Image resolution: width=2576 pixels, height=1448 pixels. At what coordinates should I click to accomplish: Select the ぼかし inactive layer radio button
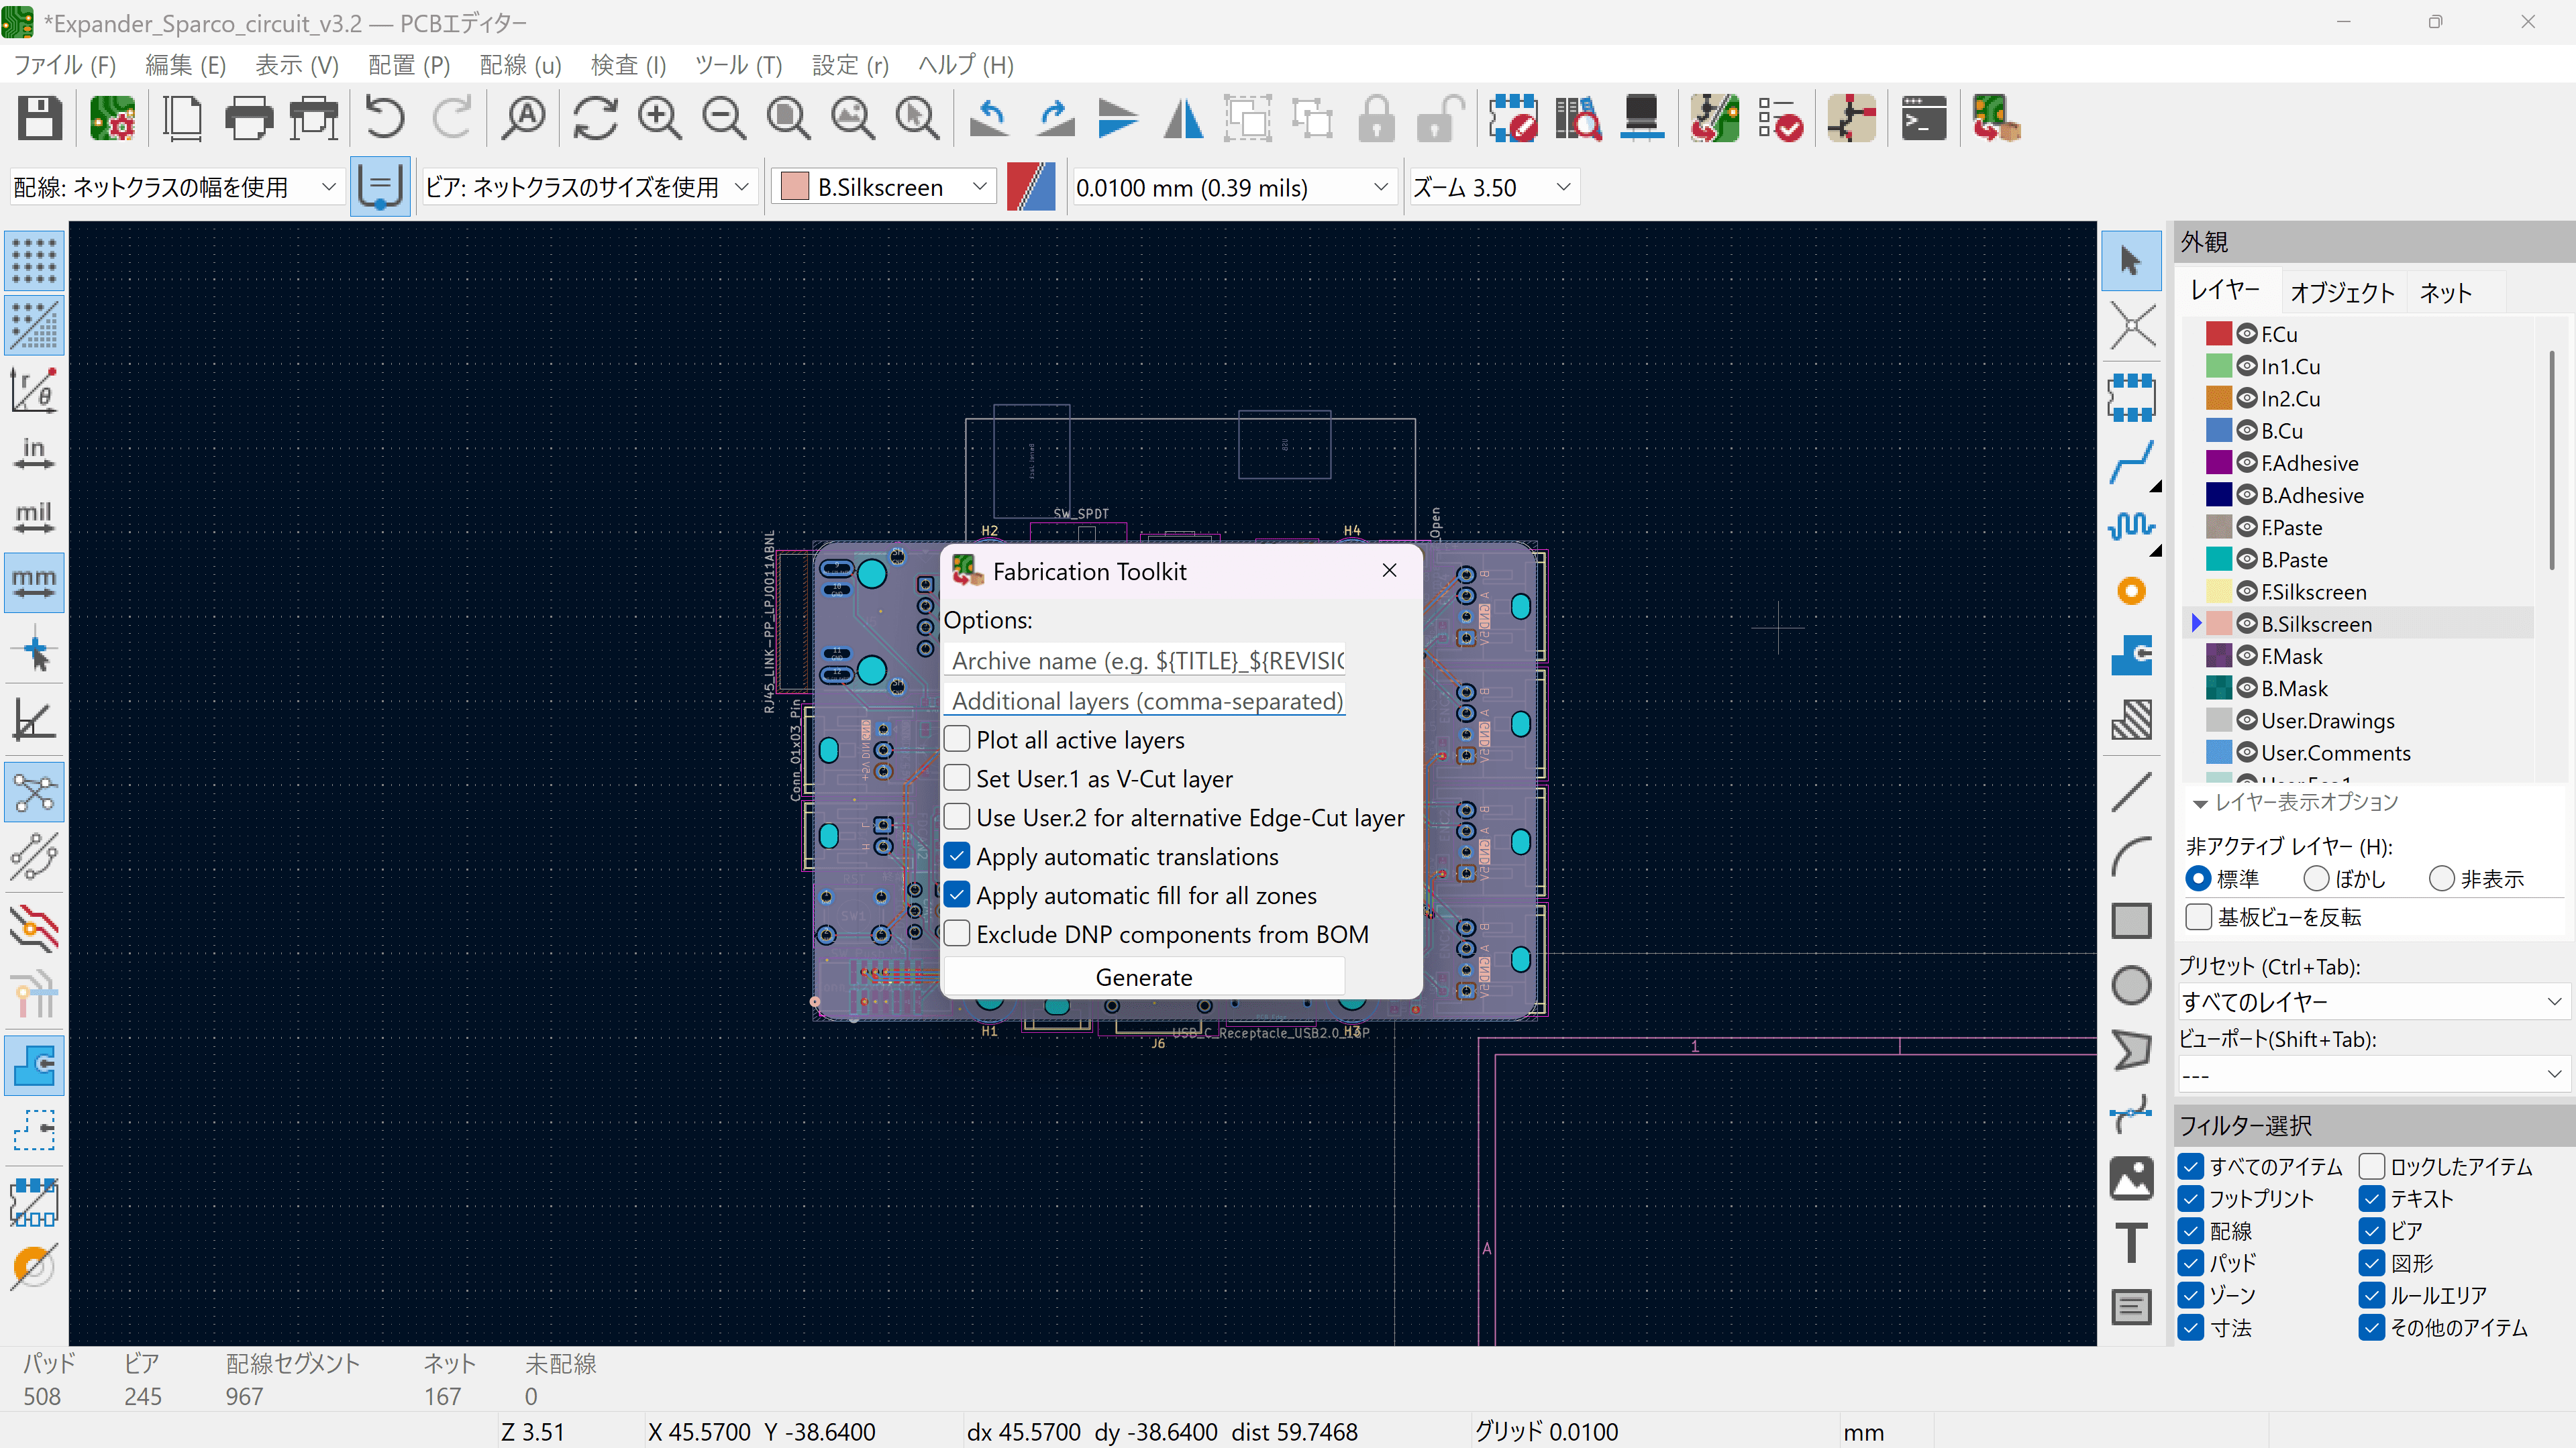(x=2316, y=879)
